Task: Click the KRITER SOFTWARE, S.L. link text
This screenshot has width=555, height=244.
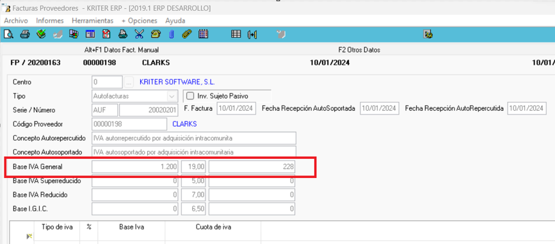Action: [x=177, y=82]
